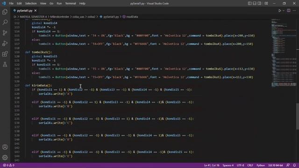Click line number 119 in the gutter
The height and width of the screenshot is (168, 299).
pyautogui.click(x=17, y=52)
